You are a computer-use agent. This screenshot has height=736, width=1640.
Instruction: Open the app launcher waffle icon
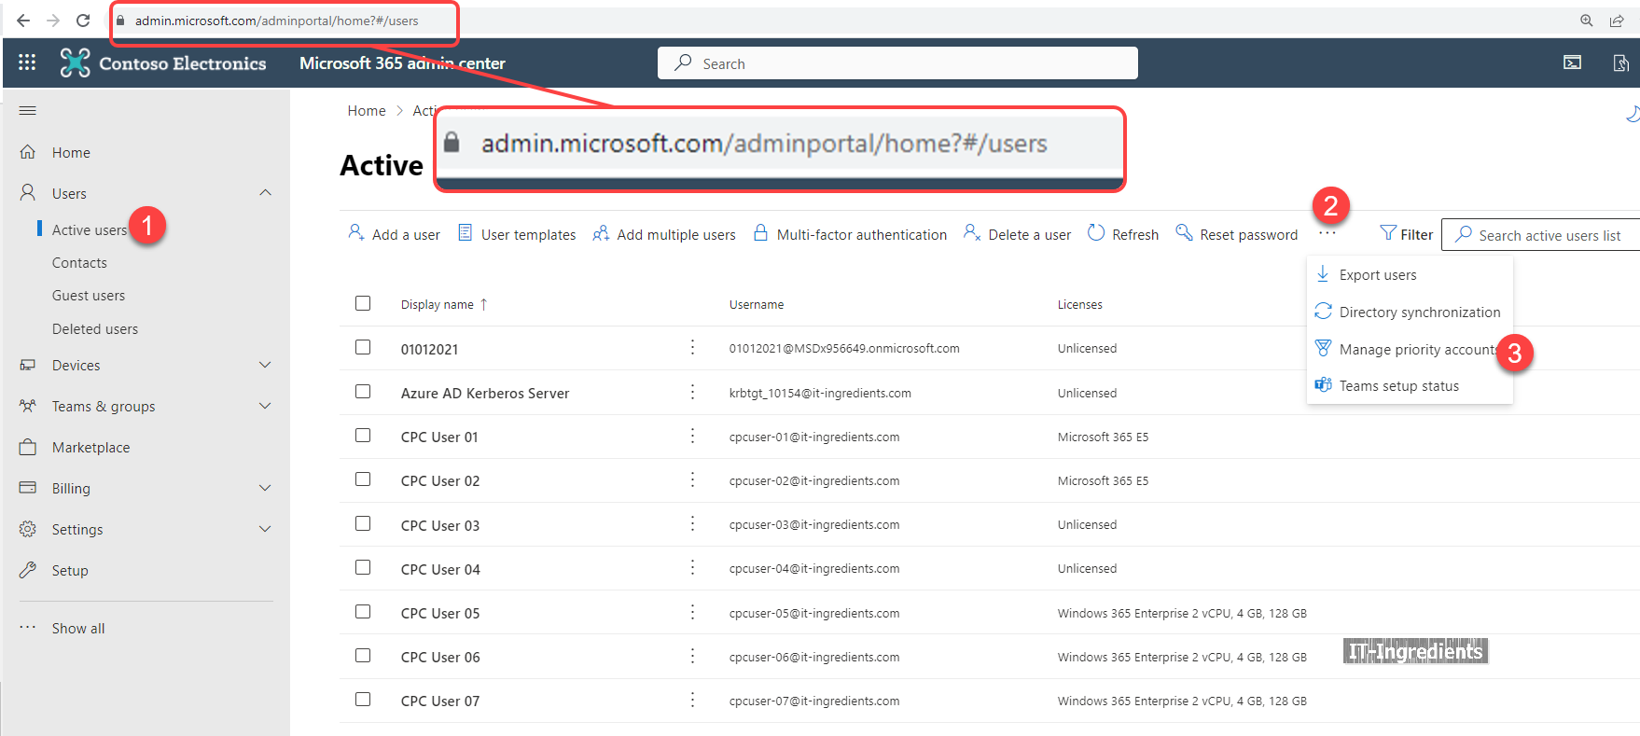[27, 62]
